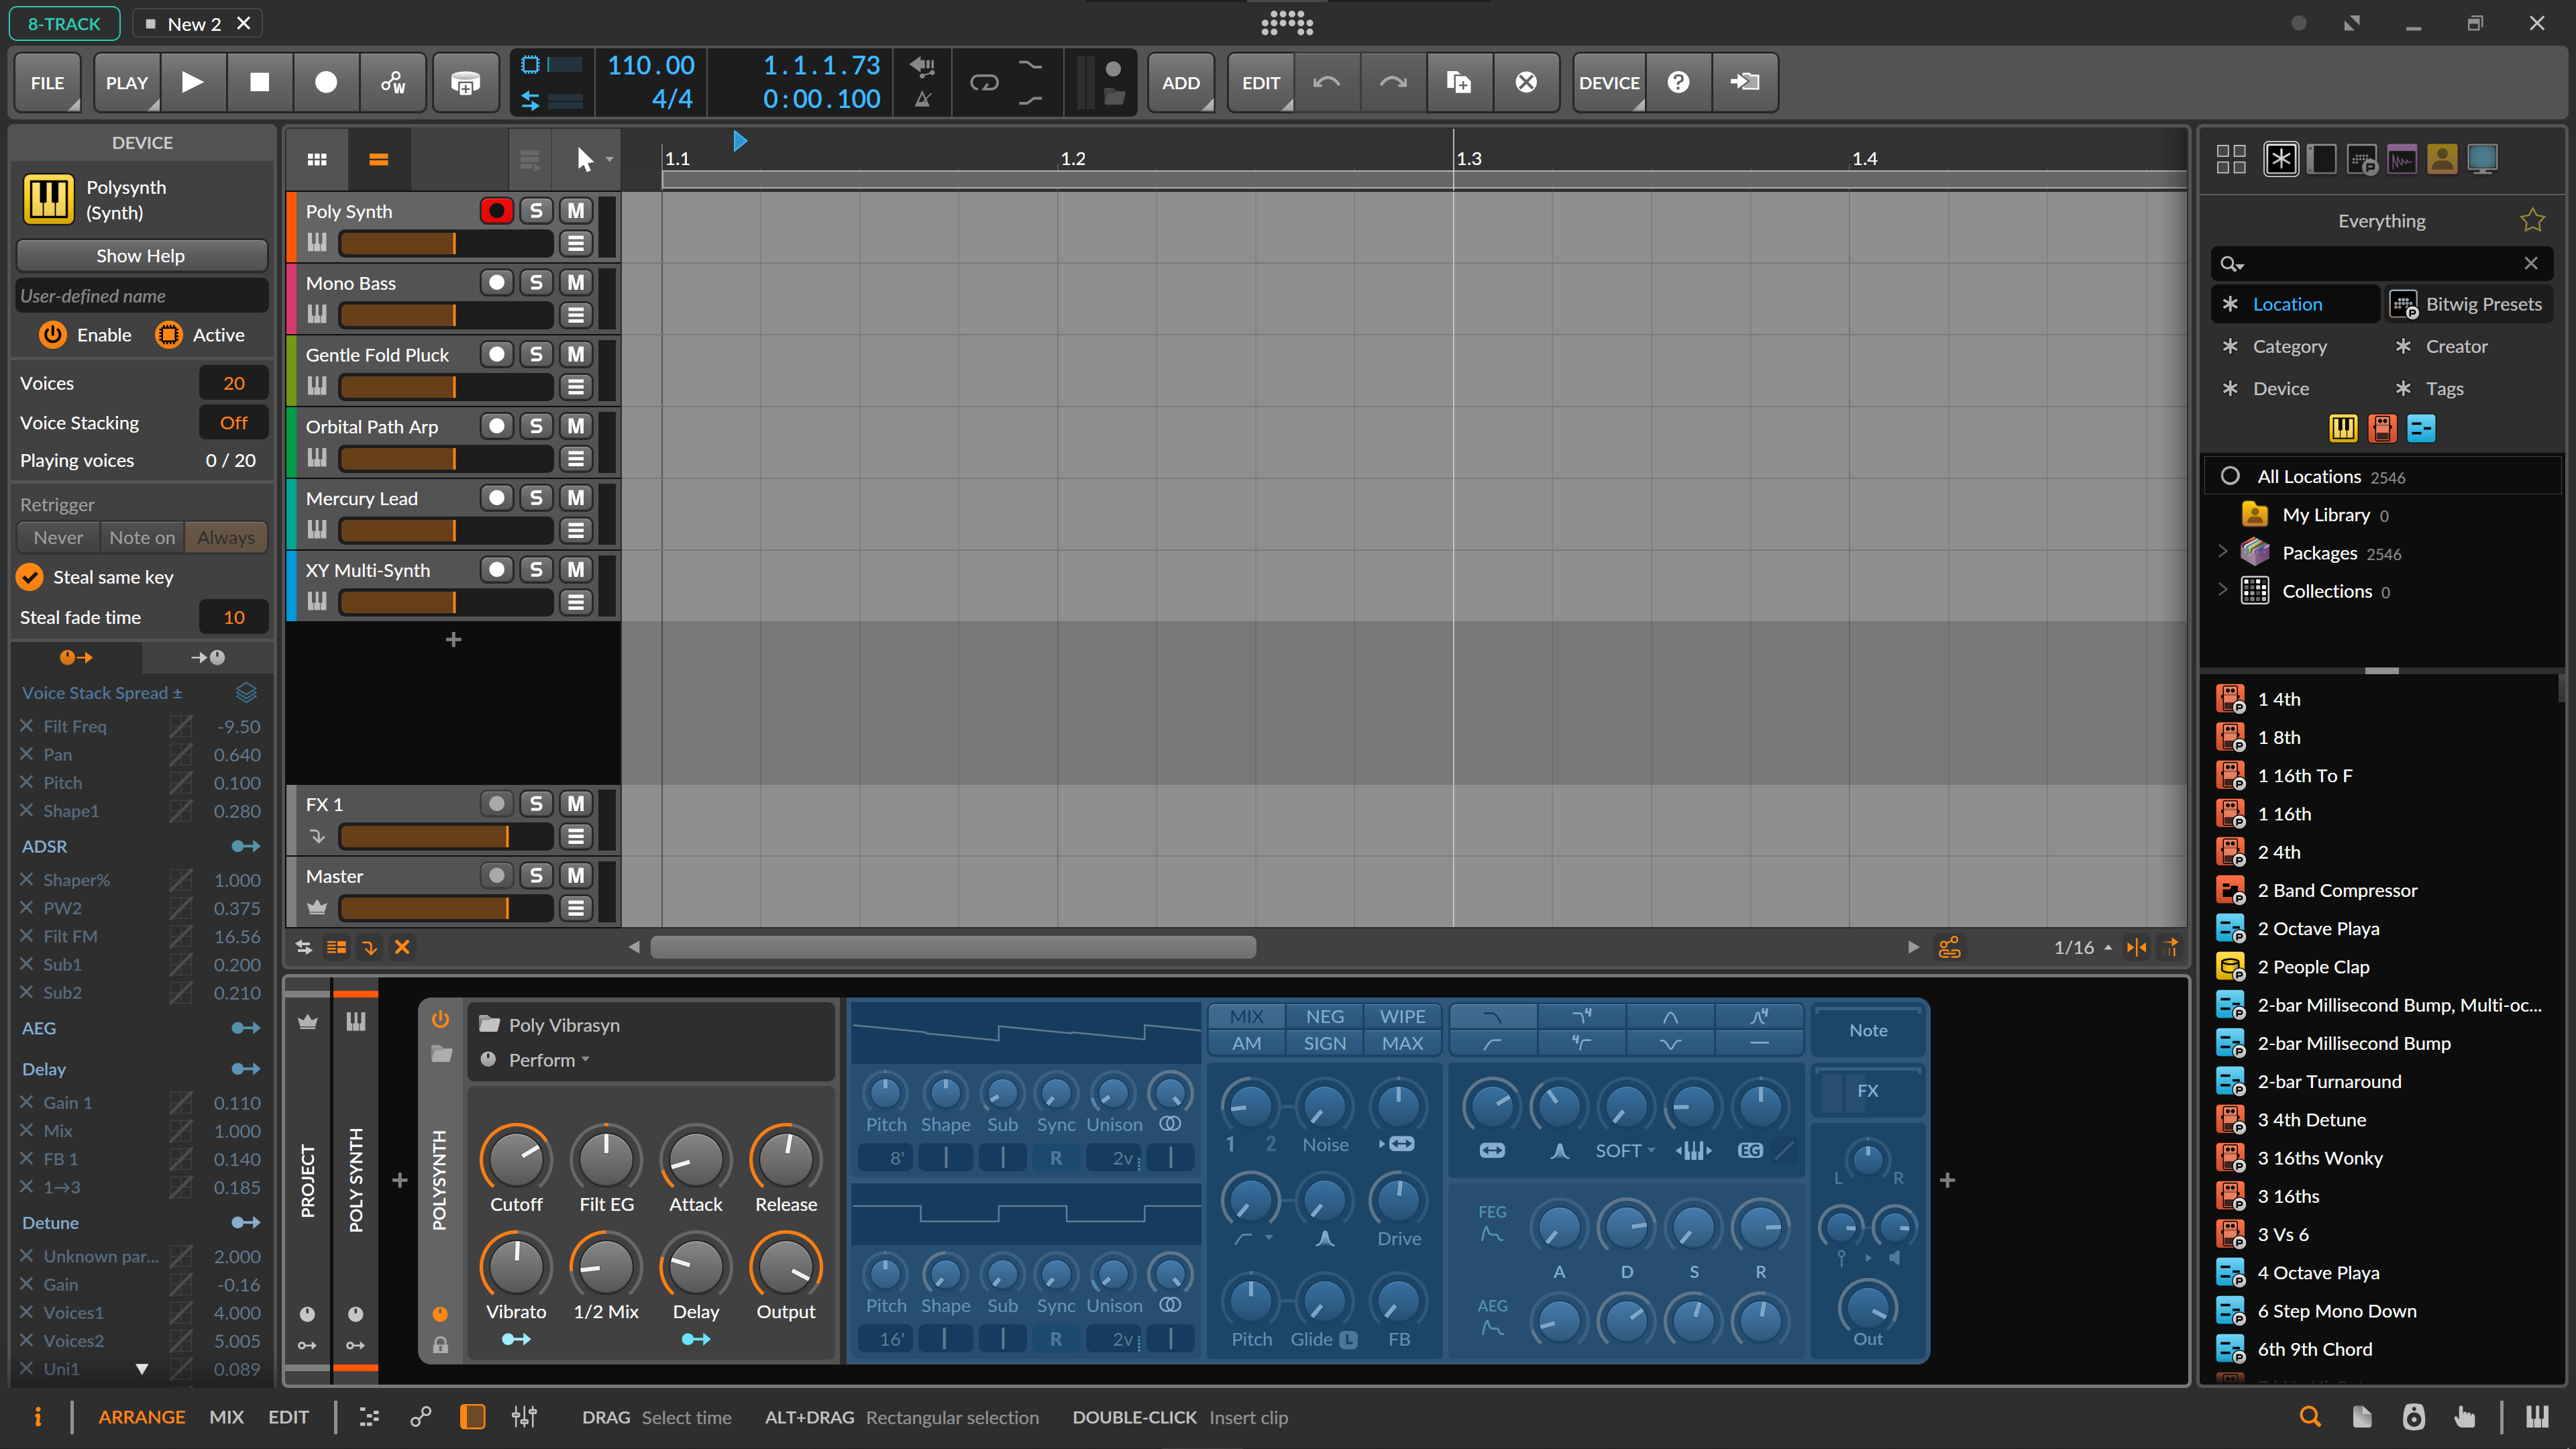Click the User-defined name field

click(141, 296)
